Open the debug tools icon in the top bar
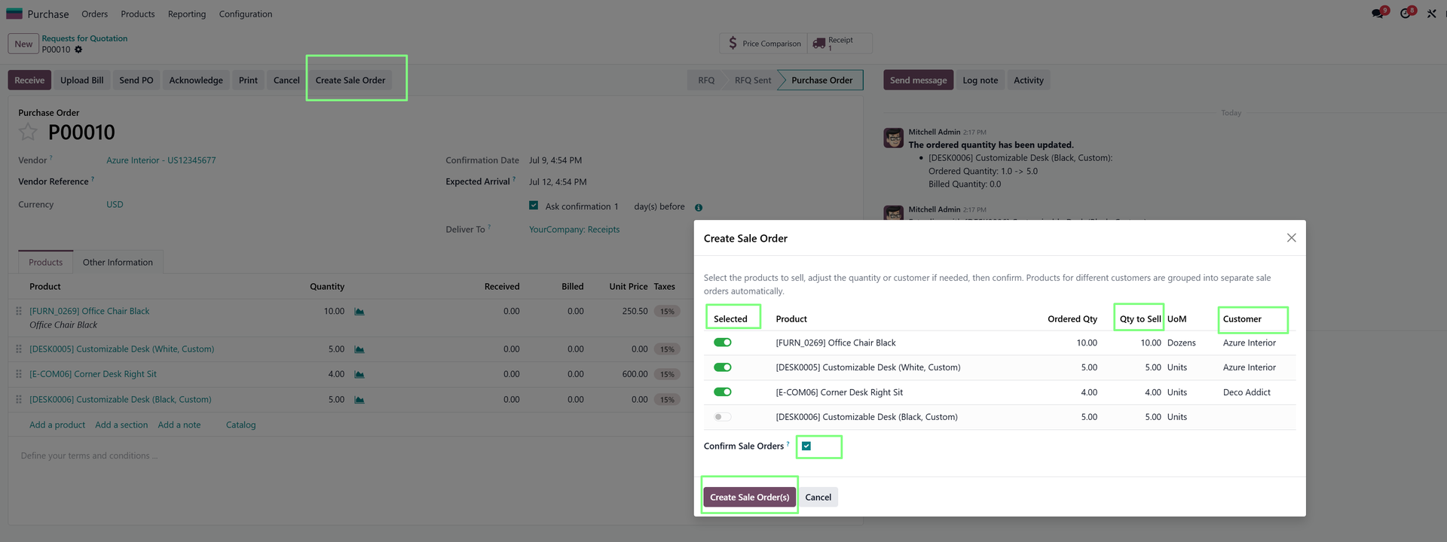Viewport: 1447px width, 542px height. pyautogui.click(x=1432, y=14)
